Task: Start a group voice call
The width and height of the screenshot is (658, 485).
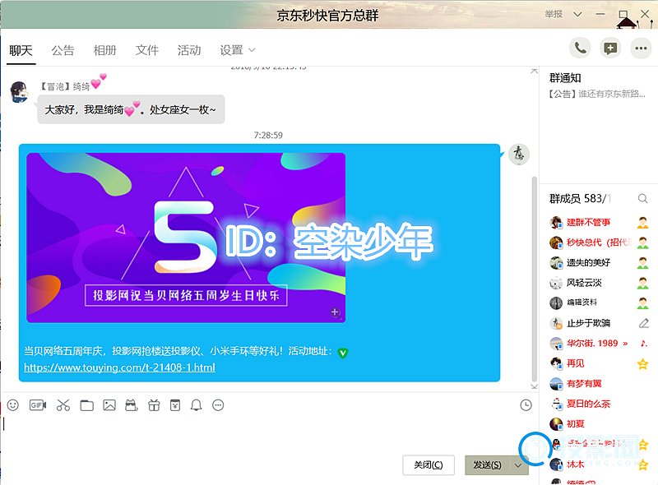Action: point(580,48)
